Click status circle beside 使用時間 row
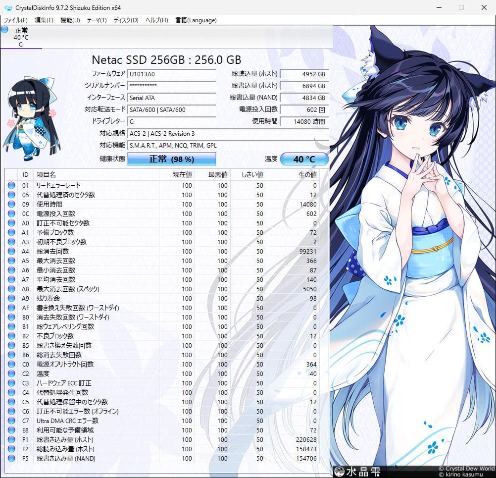Image resolution: width=496 pixels, height=478 pixels. (x=11, y=204)
